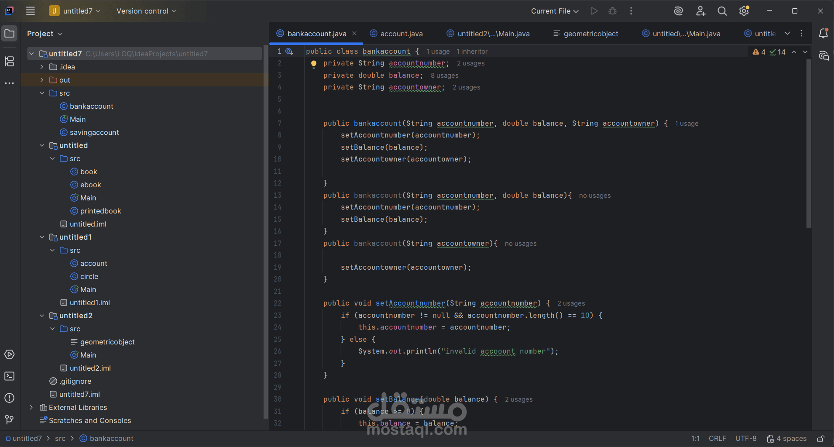Open the Structure tool window icon
Viewport: 834px width, 447px height.
click(9, 62)
